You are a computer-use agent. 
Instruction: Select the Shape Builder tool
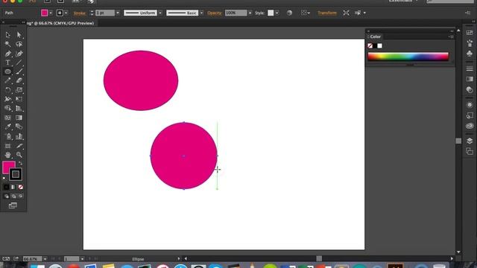(7, 108)
